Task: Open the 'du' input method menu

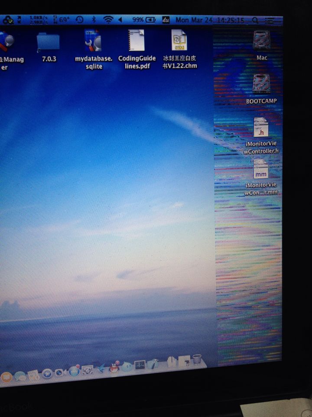Action: point(166,20)
